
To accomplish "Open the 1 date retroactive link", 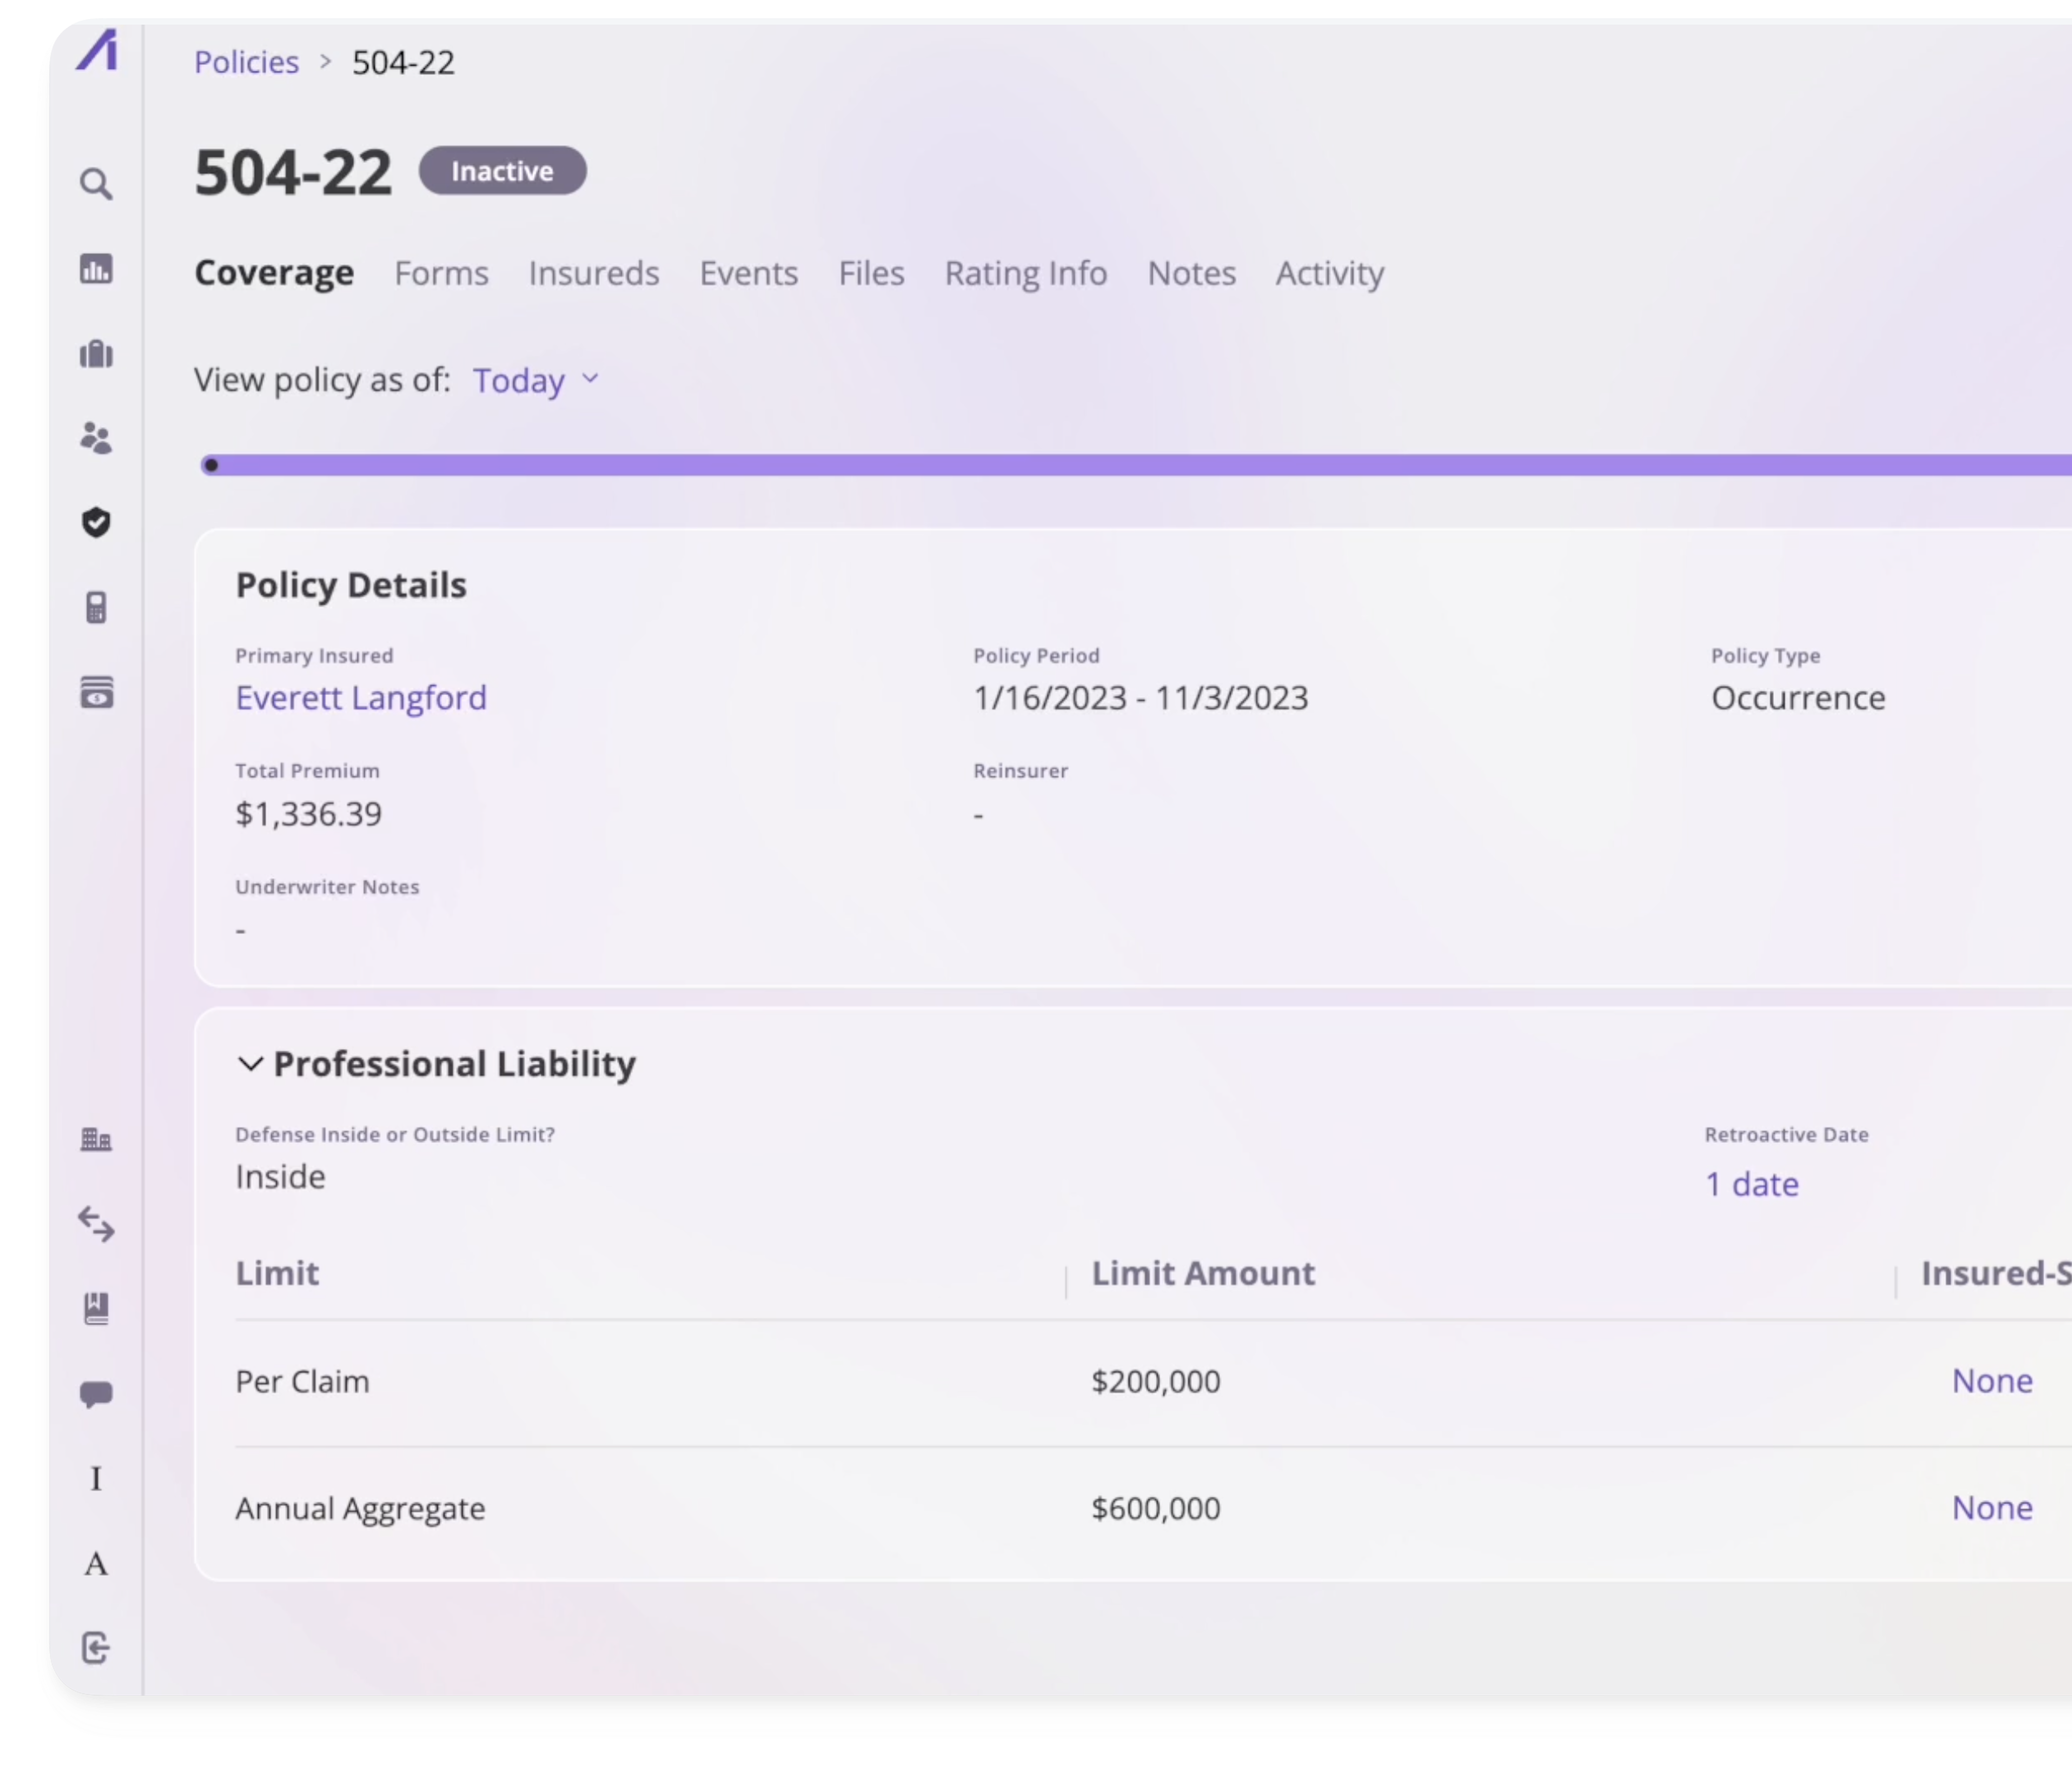I will pyautogui.click(x=1752, y=1184).
